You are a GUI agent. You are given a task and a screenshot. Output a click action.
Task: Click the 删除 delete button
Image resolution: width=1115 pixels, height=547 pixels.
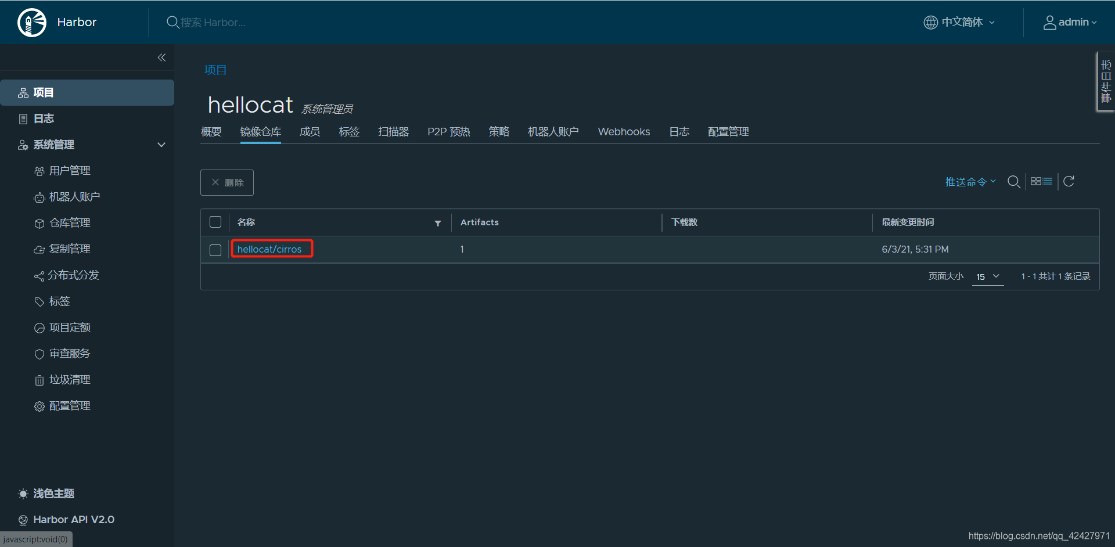(x=227, y=182)
